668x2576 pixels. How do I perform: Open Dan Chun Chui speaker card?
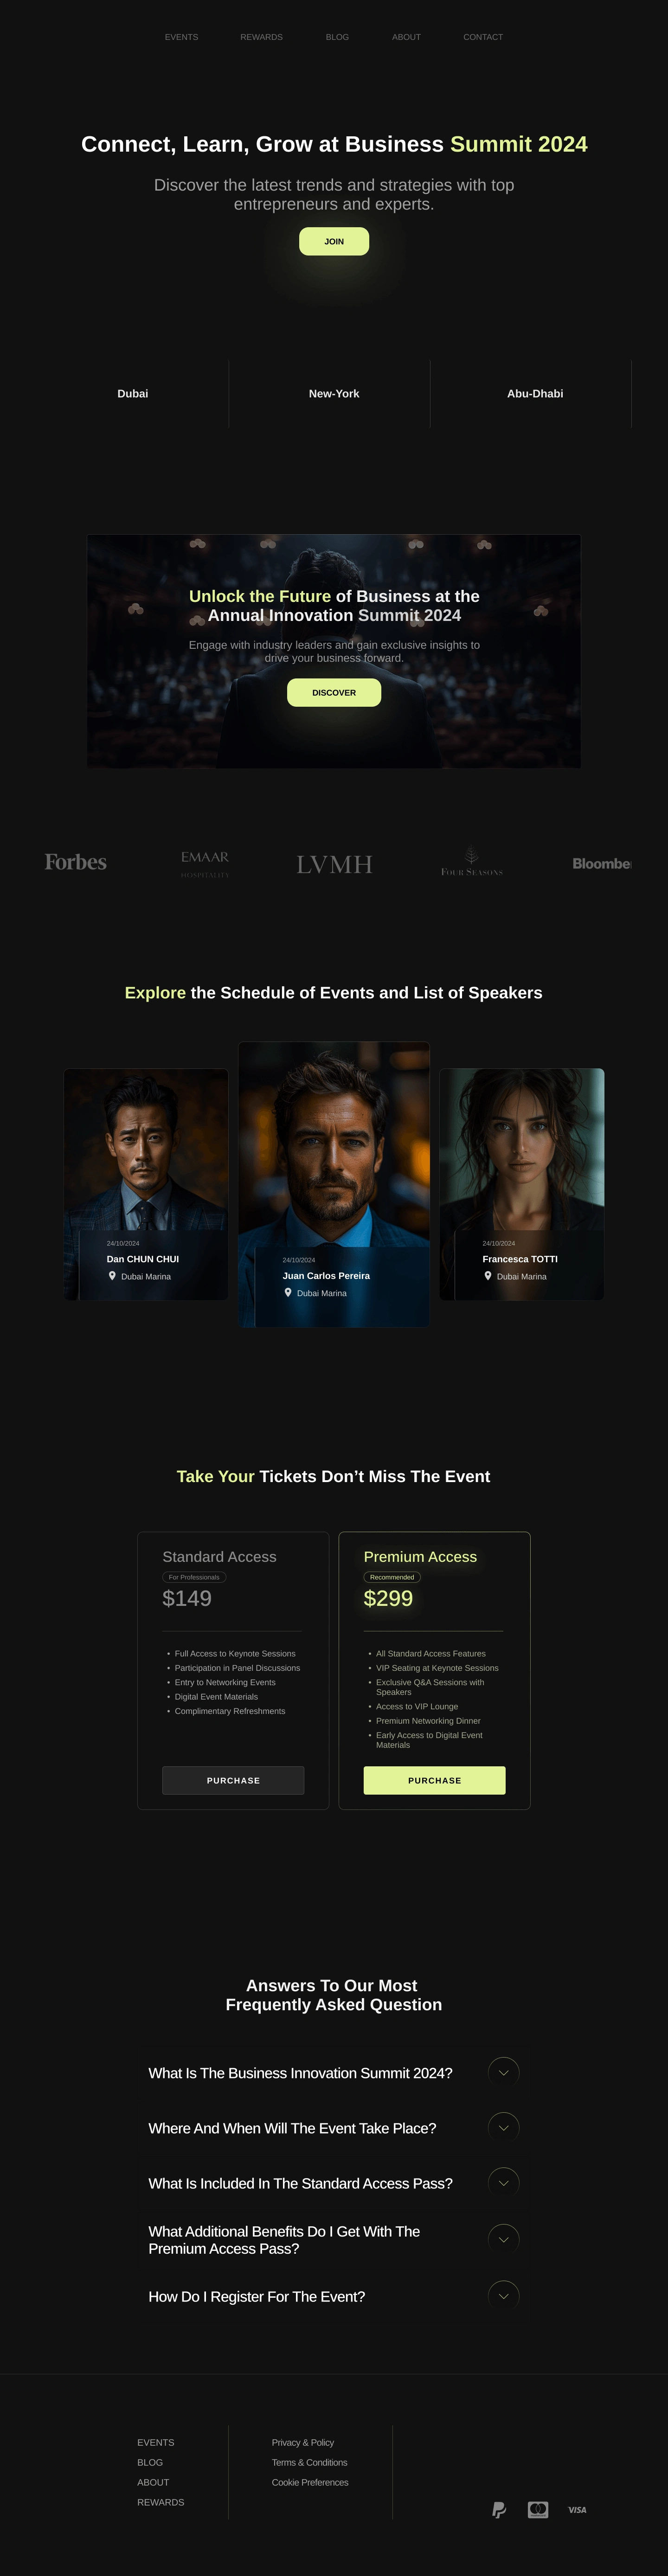click(146, 1184)
